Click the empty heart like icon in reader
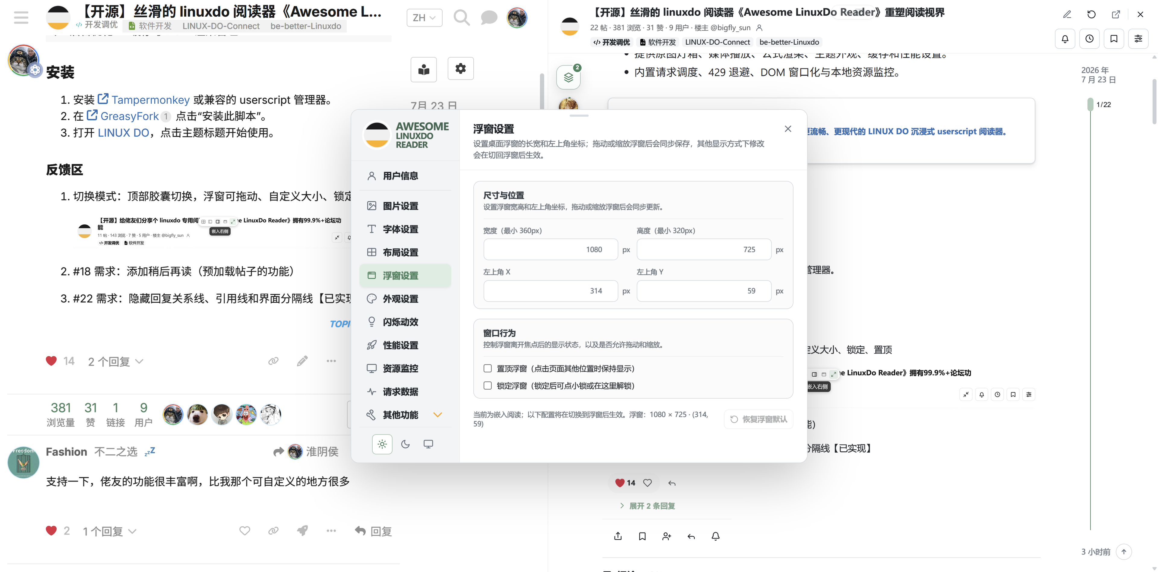This screenshot has height=572, width=1158. click(x=647, y=483)
